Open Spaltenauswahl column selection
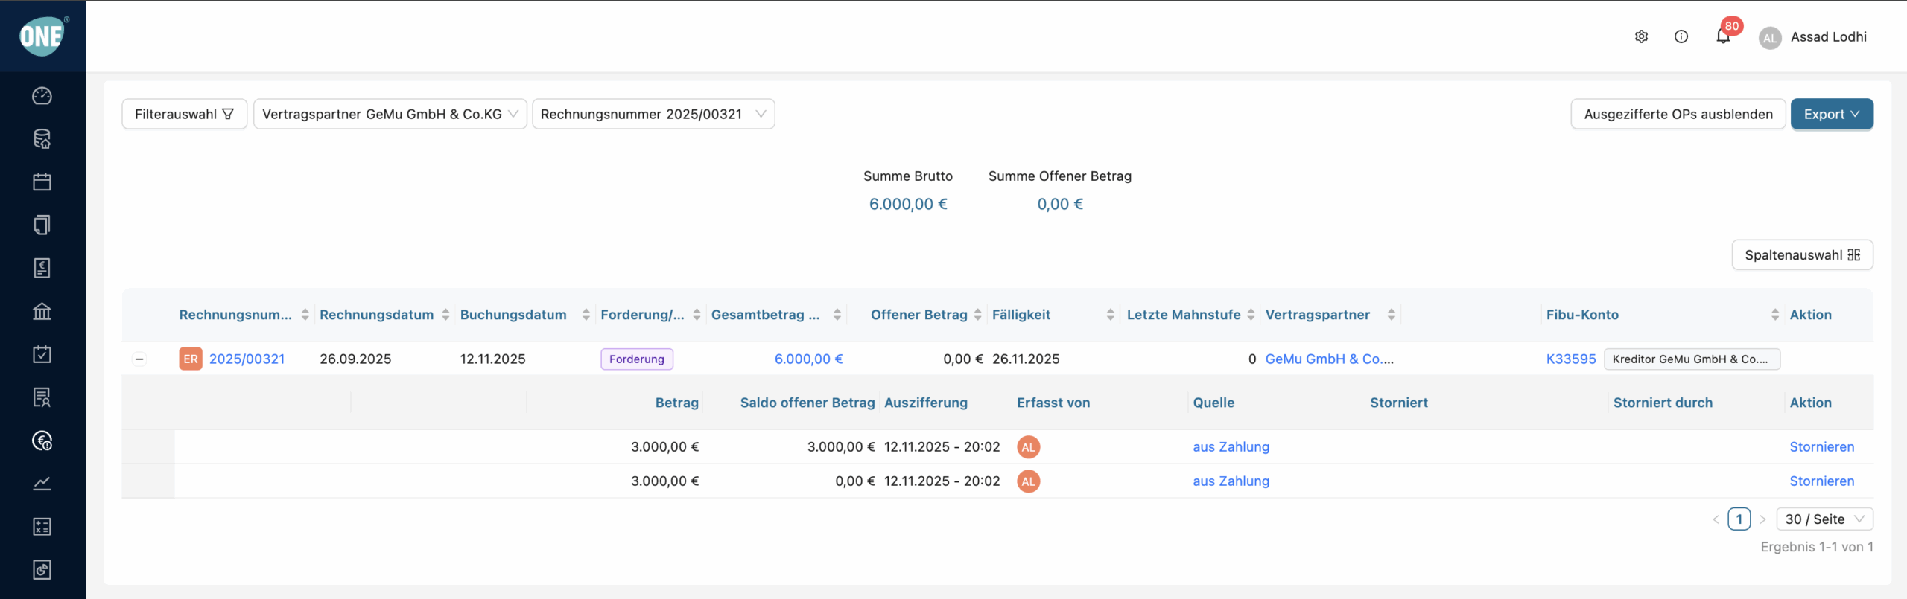The image size is (1907, 599). [x=1801, y=255]
